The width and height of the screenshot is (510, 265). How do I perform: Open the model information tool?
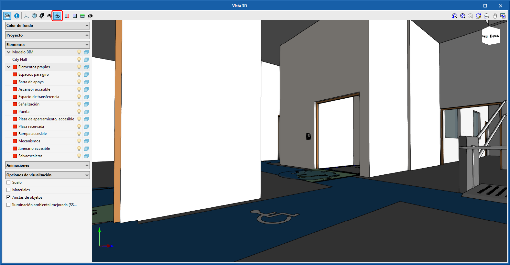[16, 16]
